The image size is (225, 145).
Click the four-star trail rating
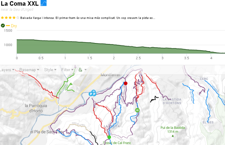pos(10,18)
